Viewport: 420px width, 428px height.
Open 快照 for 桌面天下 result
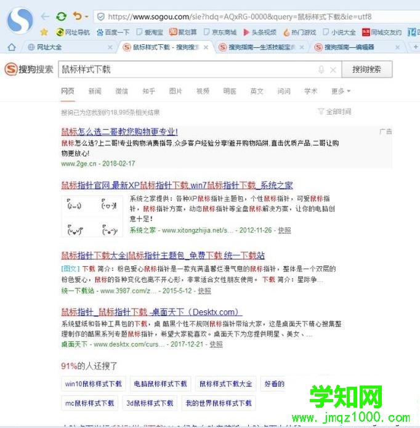pos(216,344)
